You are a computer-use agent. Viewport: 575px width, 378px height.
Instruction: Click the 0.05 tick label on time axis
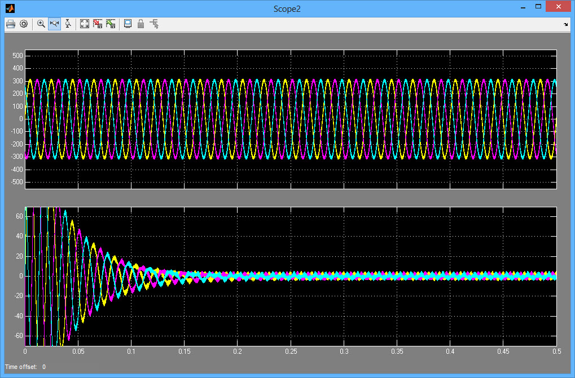78,352
